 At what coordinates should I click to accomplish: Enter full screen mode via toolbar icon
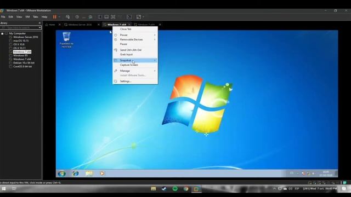tap(113, 17)
